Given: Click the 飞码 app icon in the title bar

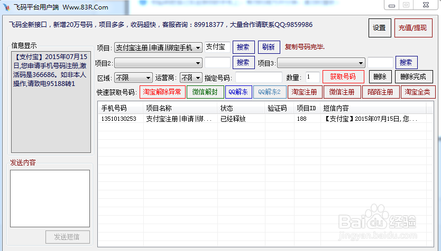Looking at the screenshot, I should tap(6, 7).
